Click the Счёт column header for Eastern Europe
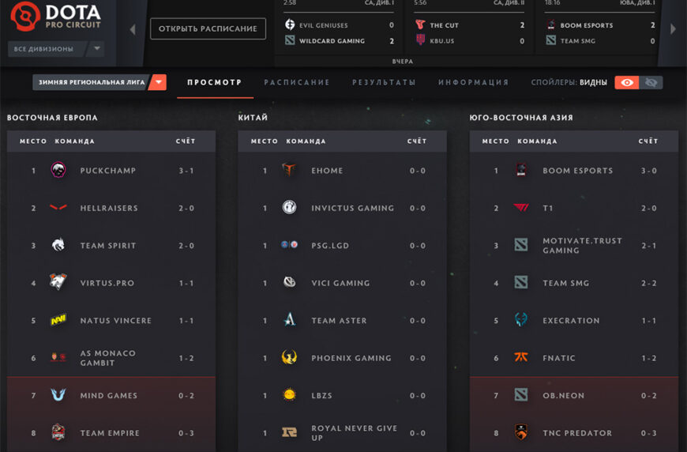Image resolution: width=687 pixels, height=452 pixels. click(x=186, y=141)
